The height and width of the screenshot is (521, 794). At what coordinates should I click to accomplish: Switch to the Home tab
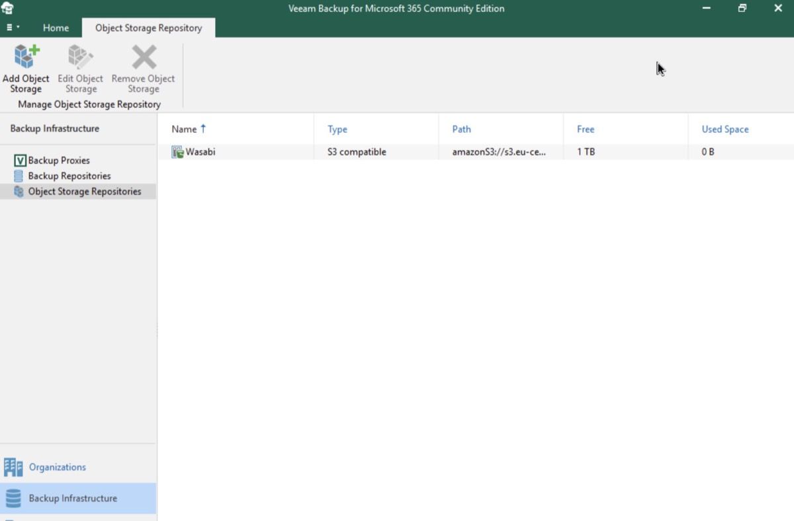pos(56,28)
